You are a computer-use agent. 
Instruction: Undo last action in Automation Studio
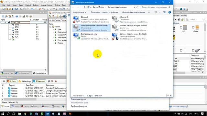32,9
